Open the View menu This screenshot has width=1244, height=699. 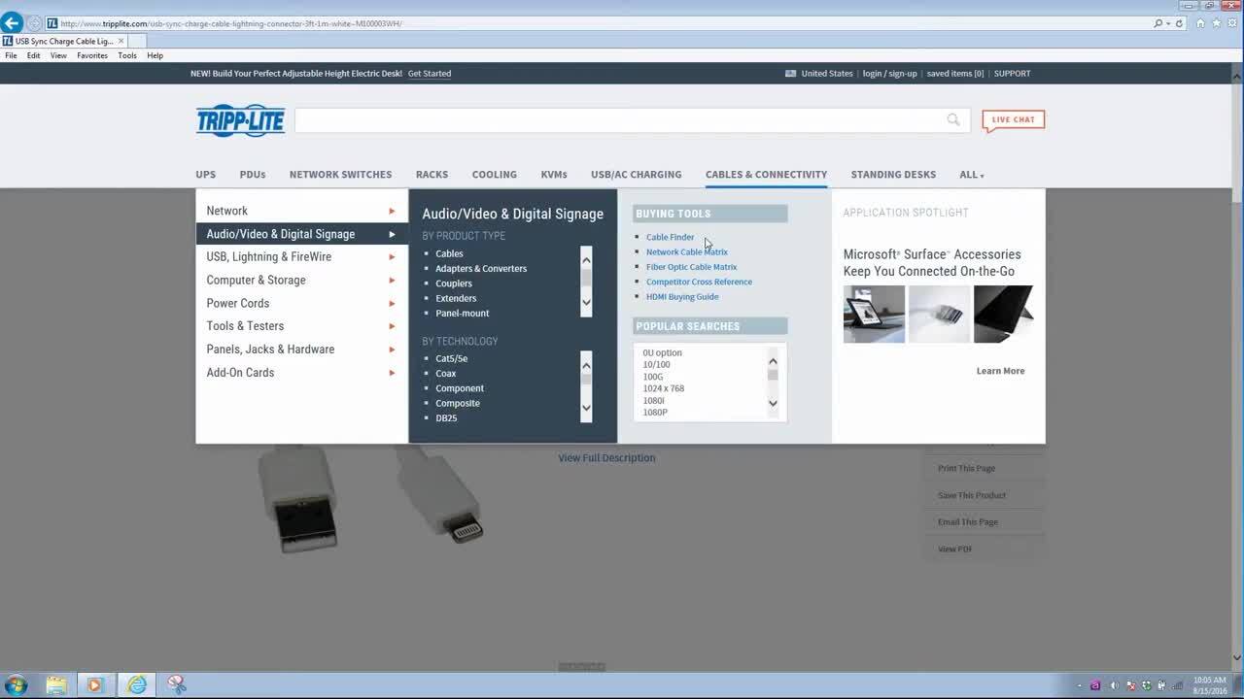tap(58, 55)
